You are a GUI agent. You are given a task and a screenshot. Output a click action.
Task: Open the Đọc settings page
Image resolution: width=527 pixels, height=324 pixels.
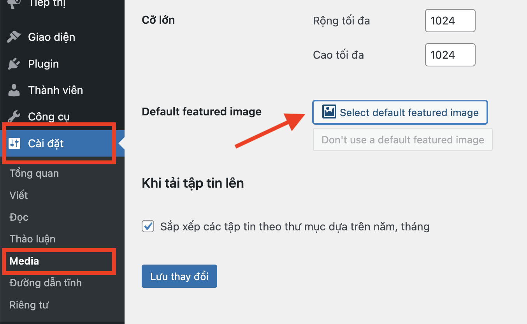tap(19, 217)
